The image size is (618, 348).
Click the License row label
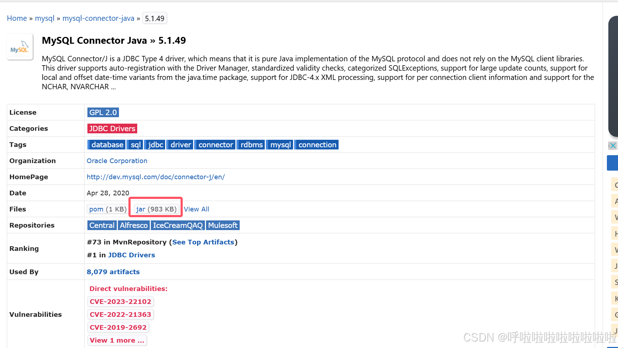point(23,113)
